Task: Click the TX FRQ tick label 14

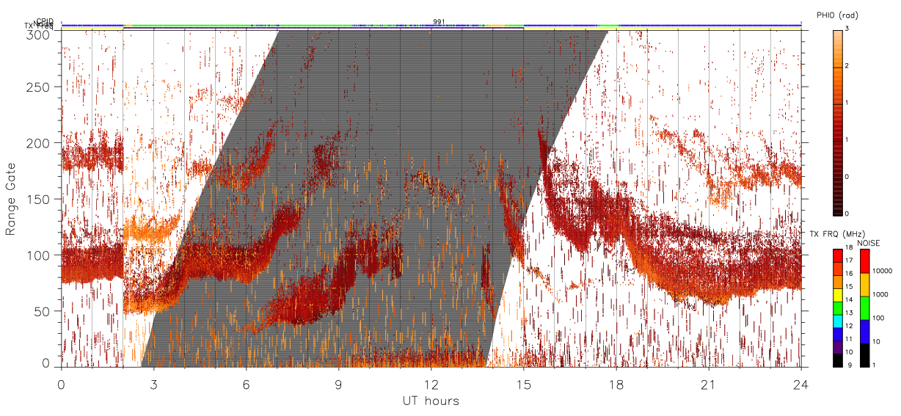Action: (x=850, y=300)
